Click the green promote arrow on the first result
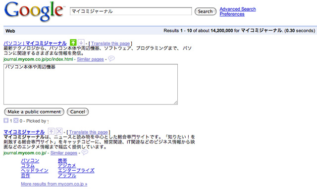This screenshot has width=317, height=189. (x=73, y=43)
